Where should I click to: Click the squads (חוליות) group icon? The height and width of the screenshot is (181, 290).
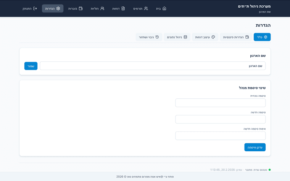click(x=102, y=8)
